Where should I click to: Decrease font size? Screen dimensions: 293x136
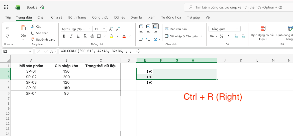(x=118, y=29)
